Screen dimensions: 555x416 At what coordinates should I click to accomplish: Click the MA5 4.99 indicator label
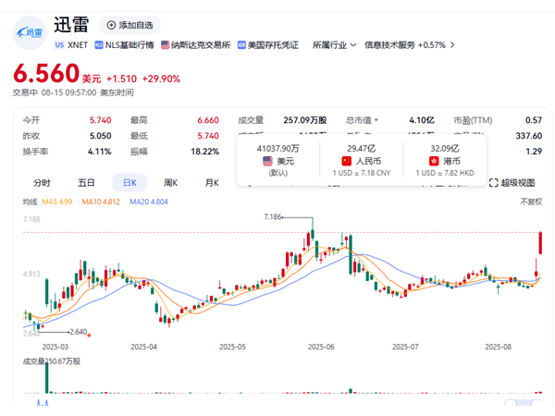pos(57,202)
